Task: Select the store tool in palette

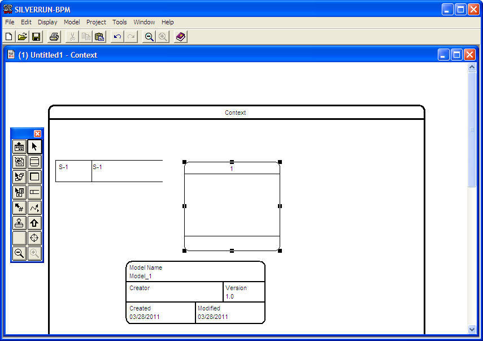Action: click(x=34, y=192)
